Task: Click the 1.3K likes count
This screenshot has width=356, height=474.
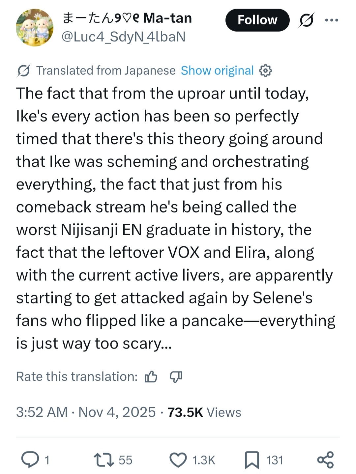Action: [x=203, y=460]
